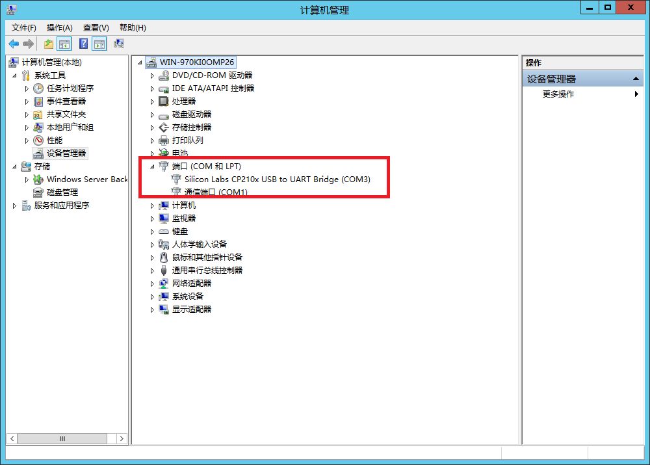Click the 键盘 device label
The height and width of the screenshot is (465, 650).
[180, 232]
